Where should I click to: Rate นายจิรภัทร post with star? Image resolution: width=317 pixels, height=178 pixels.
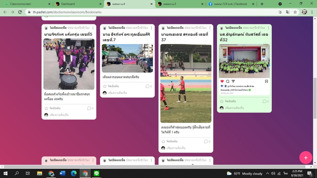(46, 108)
